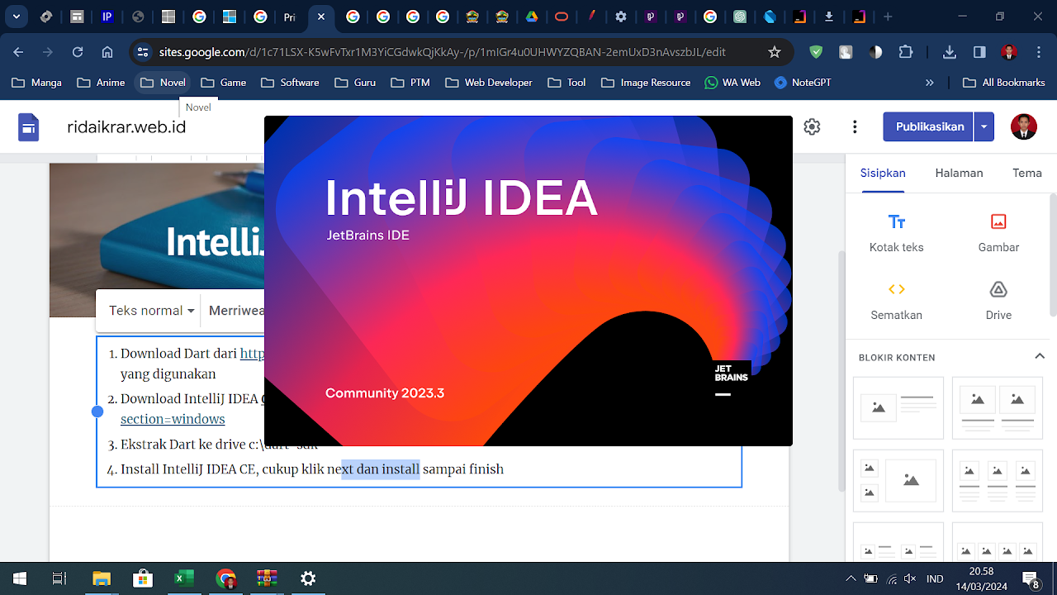Insert from Drive
The height and width of the screenshot is (595, 1057).
(998, 300)
